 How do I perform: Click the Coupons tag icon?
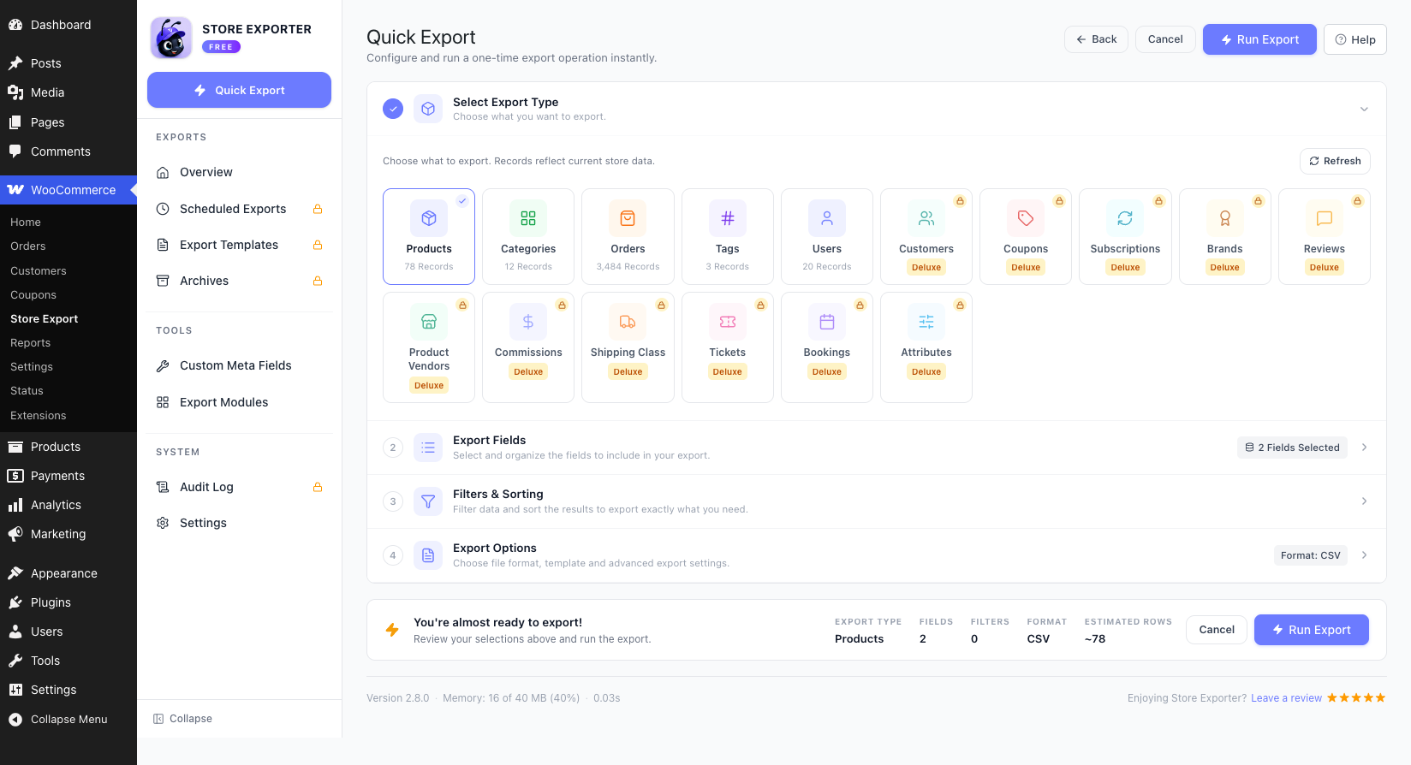[x=1026, y=218]
